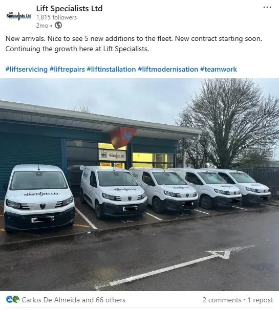Open the #liftrepairs hashtag

67,70
